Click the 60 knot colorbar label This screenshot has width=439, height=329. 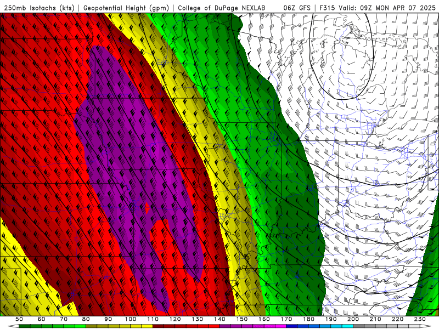[42, 319]
